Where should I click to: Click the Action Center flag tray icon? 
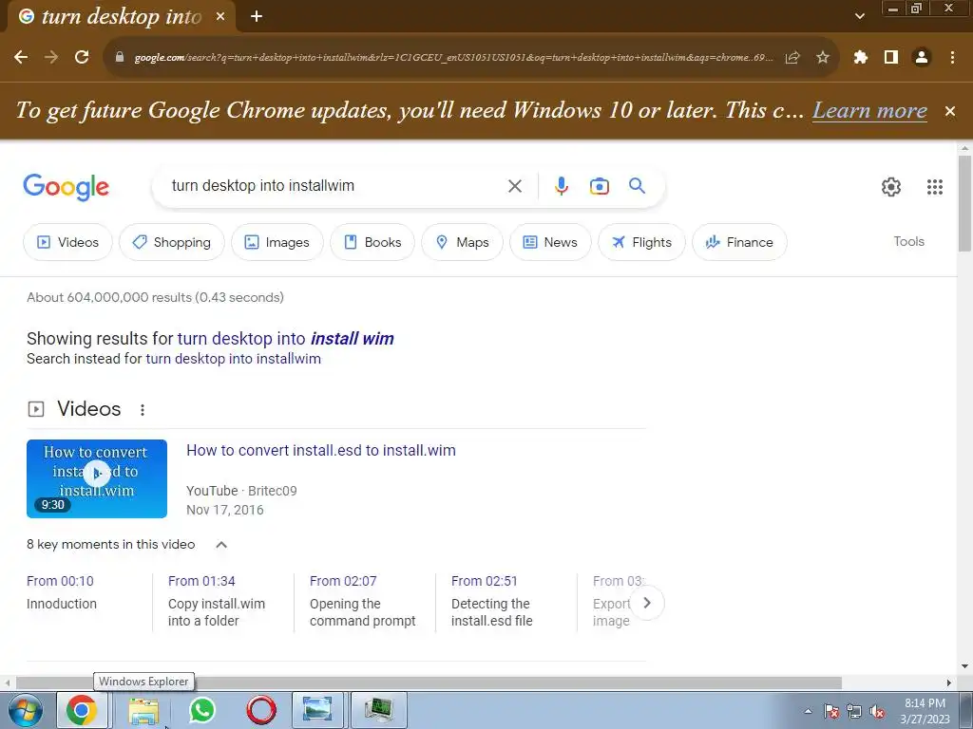[831, 712]
